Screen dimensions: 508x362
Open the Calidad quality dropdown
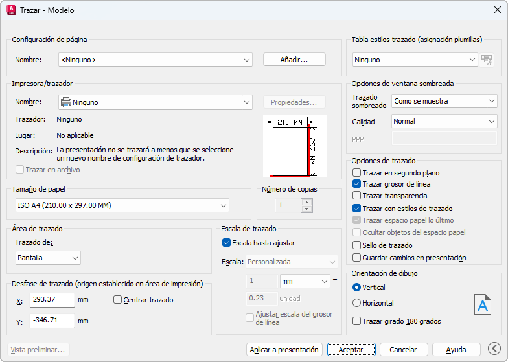click(x=444, y=121)
